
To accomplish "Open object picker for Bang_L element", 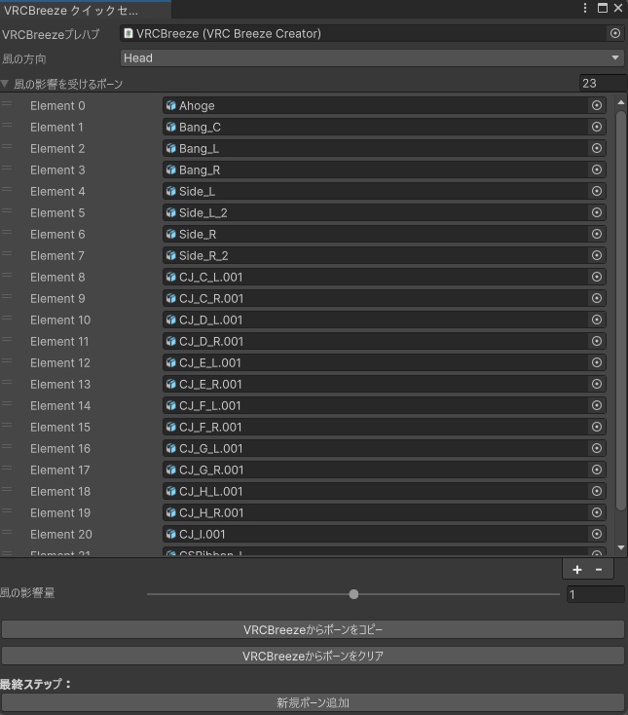I will coord(597,148).
